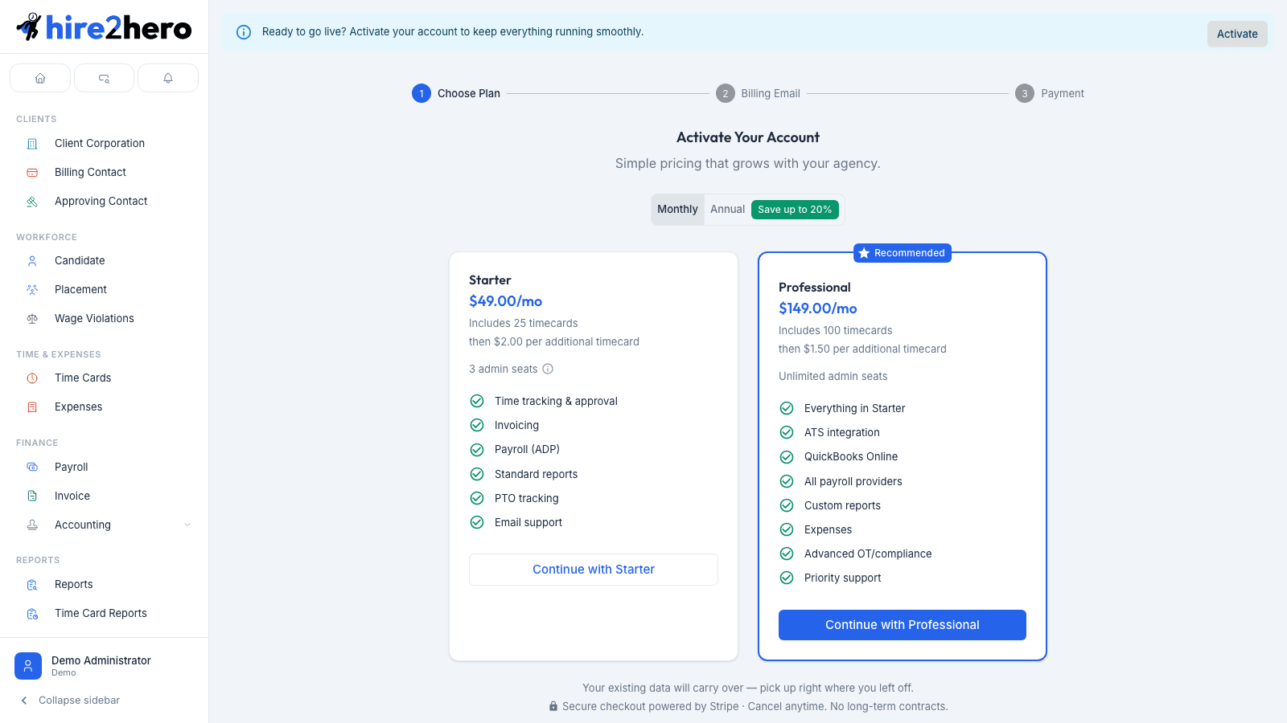Expand the Accounting menu chevron
The width and height of the screenshot is (1287, 723).
click(187, 525)
